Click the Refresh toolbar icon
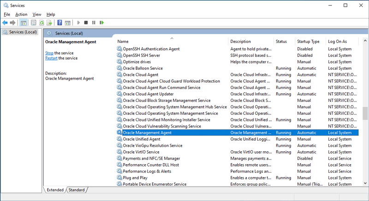 click(x=42, y=23)
